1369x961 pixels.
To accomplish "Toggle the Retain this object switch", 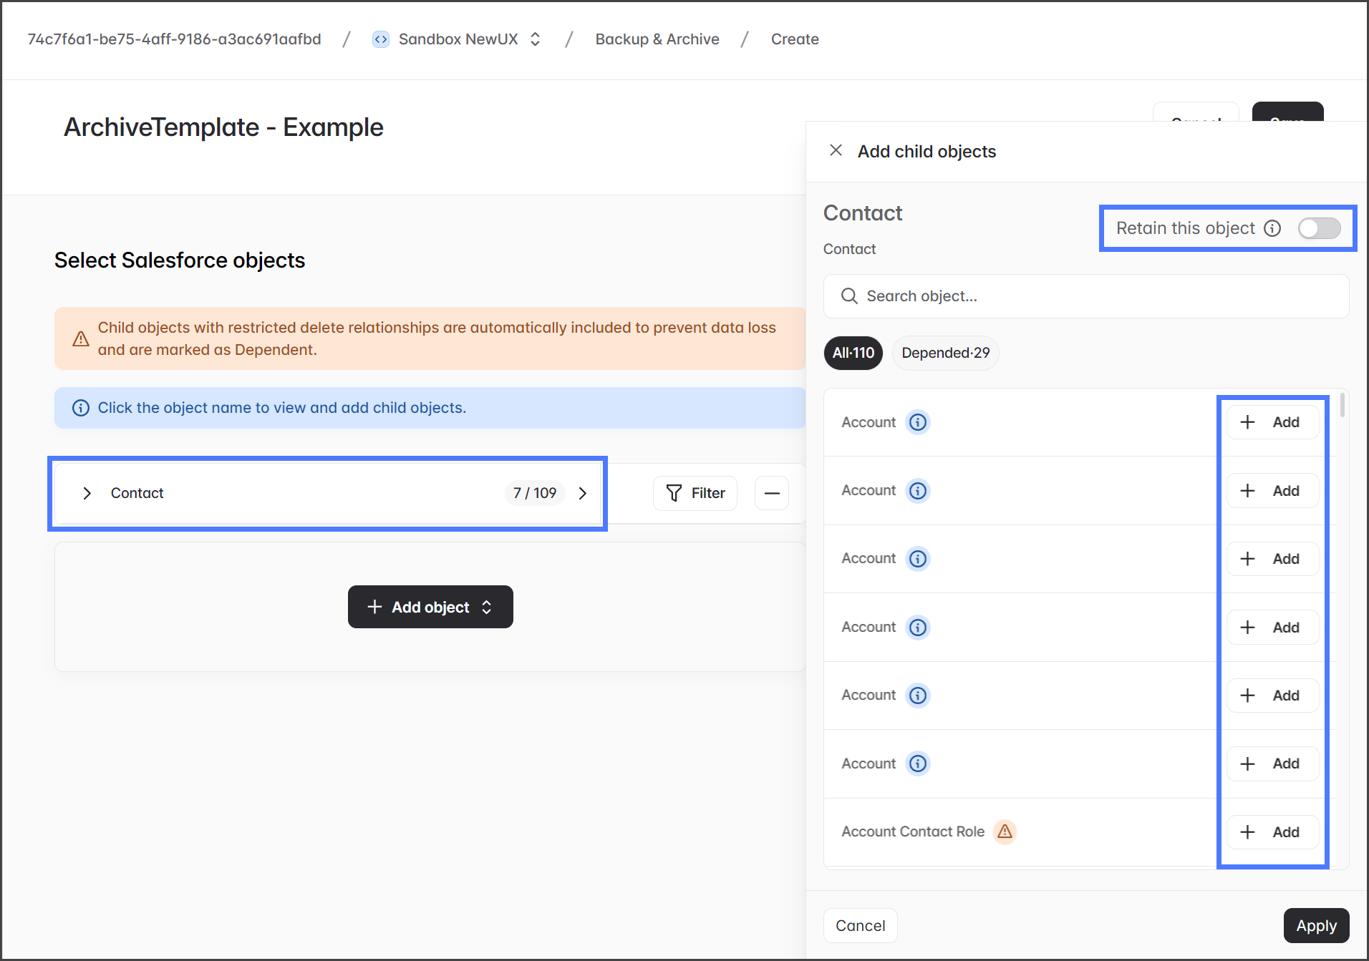I will tap(1319, 228).
